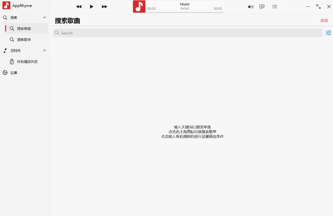
Task: Click the magnifier icon inside search box
Action: click(57, 33)
